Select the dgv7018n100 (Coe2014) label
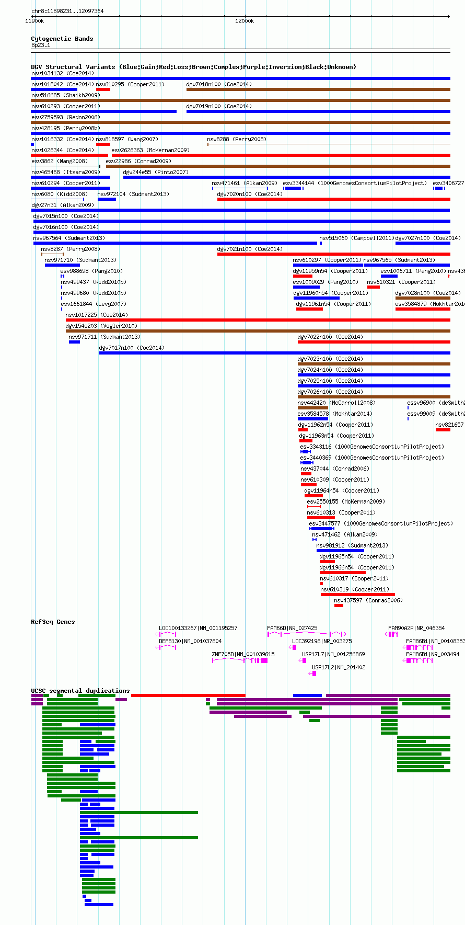 click(x=219, y=84)
